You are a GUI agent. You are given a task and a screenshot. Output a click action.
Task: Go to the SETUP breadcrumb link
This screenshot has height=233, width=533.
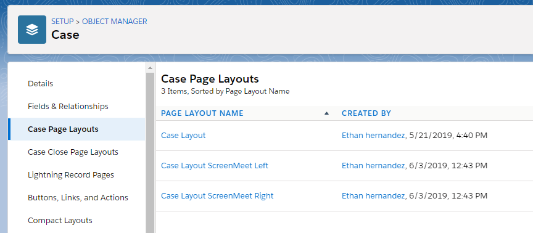[x=62, y=22]
